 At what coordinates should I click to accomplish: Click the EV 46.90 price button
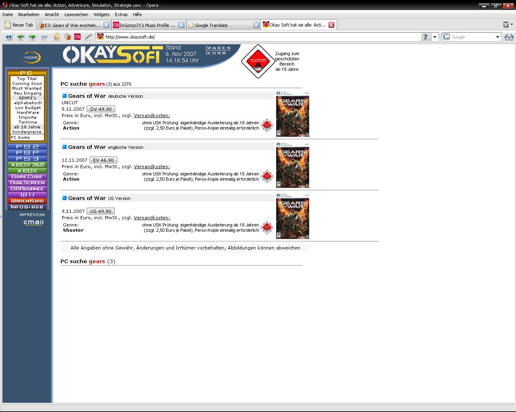point(103,160)
